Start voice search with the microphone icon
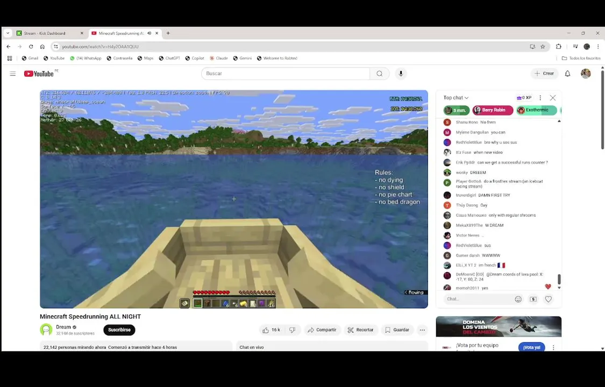The height and width of the screenshot is (387, 605). tap(401, 74)
